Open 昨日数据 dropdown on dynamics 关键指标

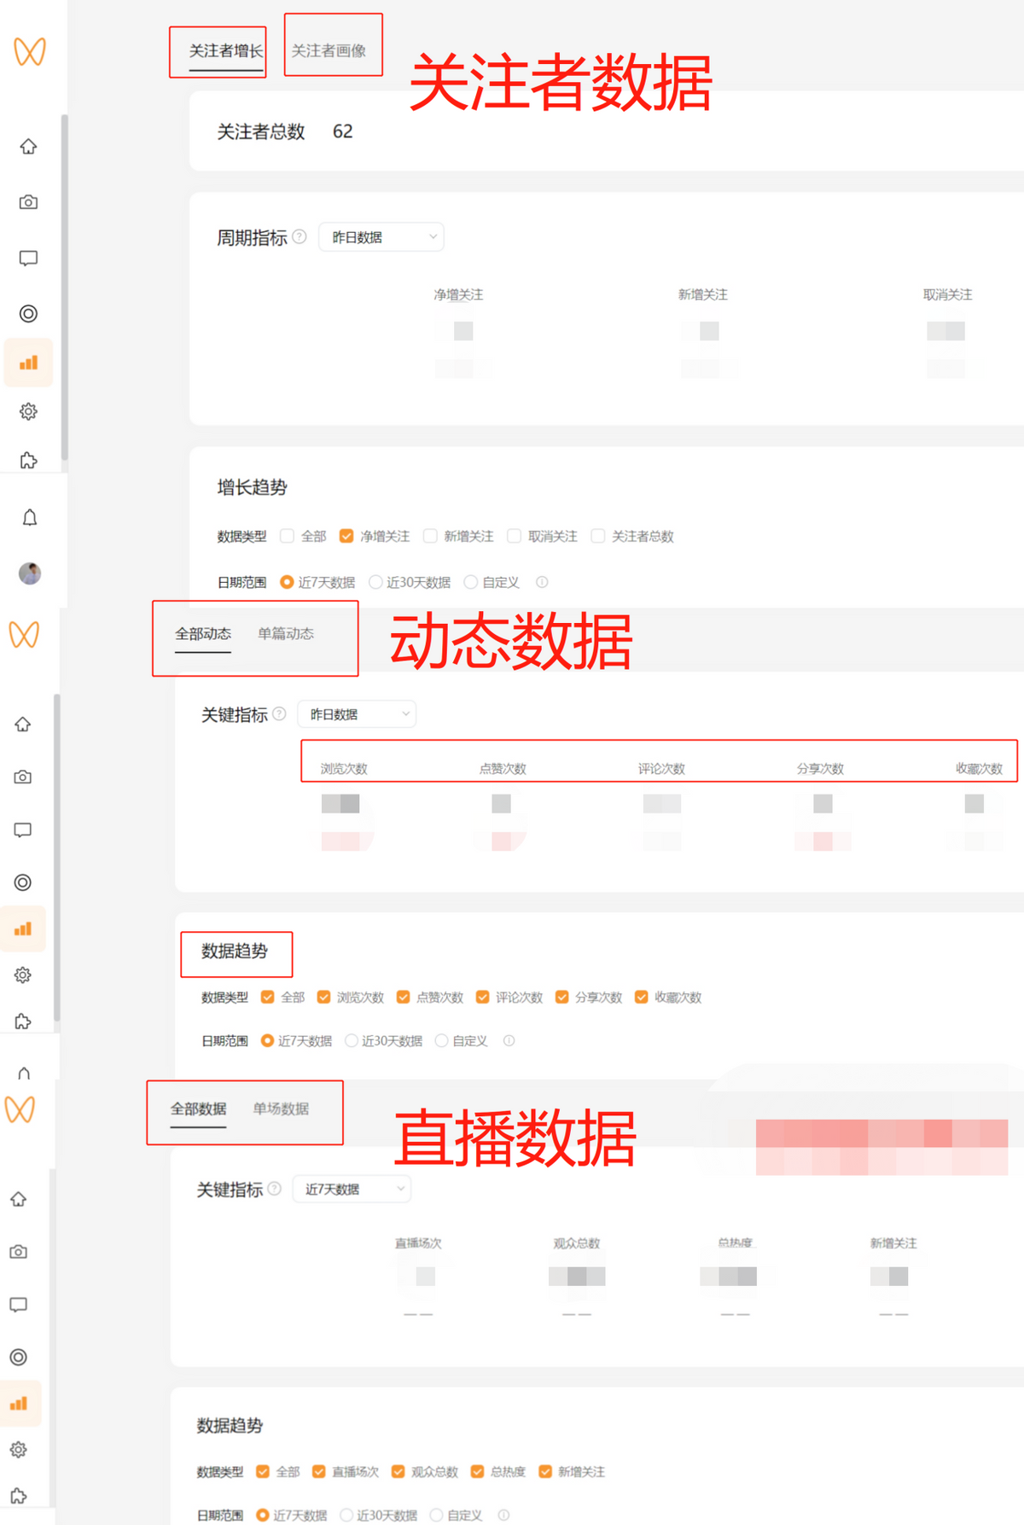pos(357,713)
